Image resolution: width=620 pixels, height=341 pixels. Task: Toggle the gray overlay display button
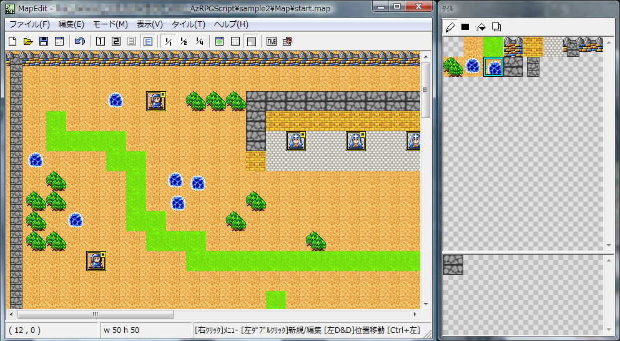(251, 41)
